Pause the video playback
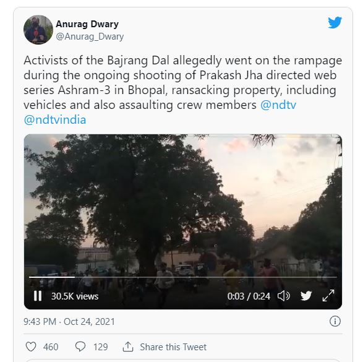 [x=38, y=296]
